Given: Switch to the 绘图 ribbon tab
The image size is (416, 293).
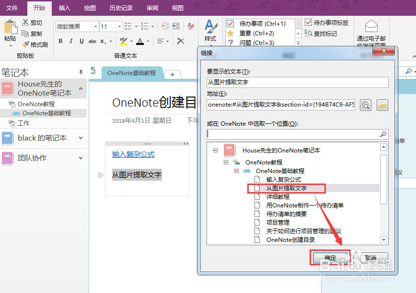Looking at the screenshot, I should click(x=90, y=8).
